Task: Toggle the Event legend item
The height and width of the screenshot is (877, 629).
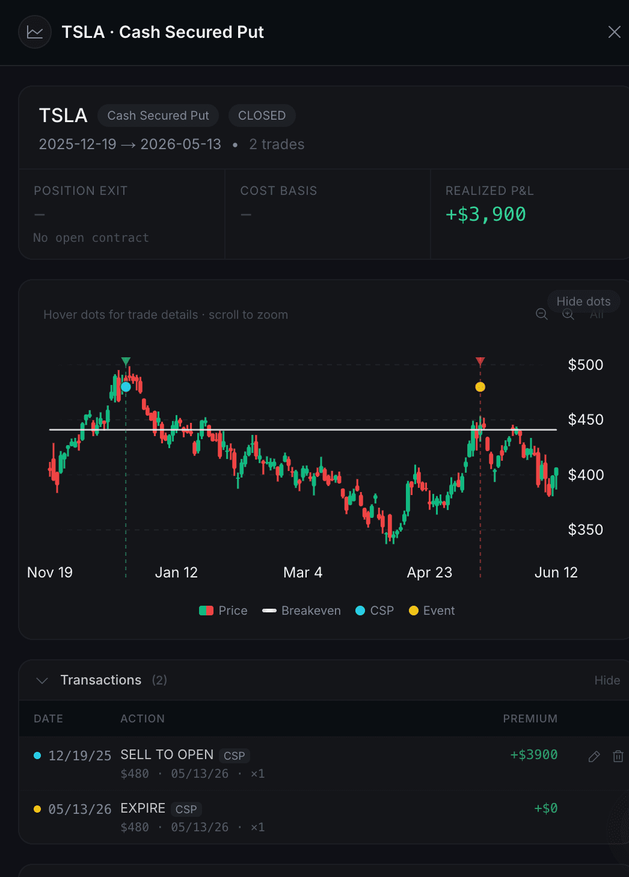Action: [x=432, y=611]
